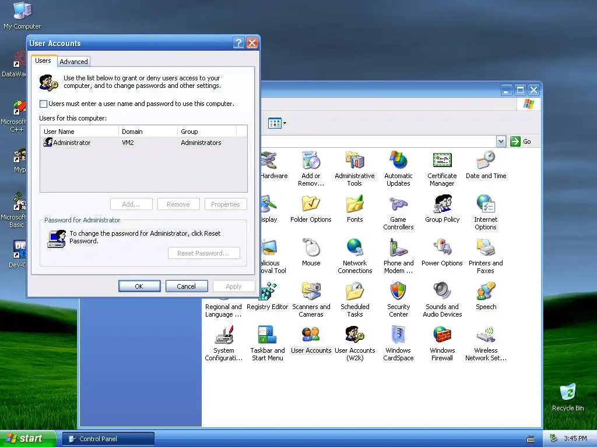
Task: Open the Speech applet
Action: (486, 296)
